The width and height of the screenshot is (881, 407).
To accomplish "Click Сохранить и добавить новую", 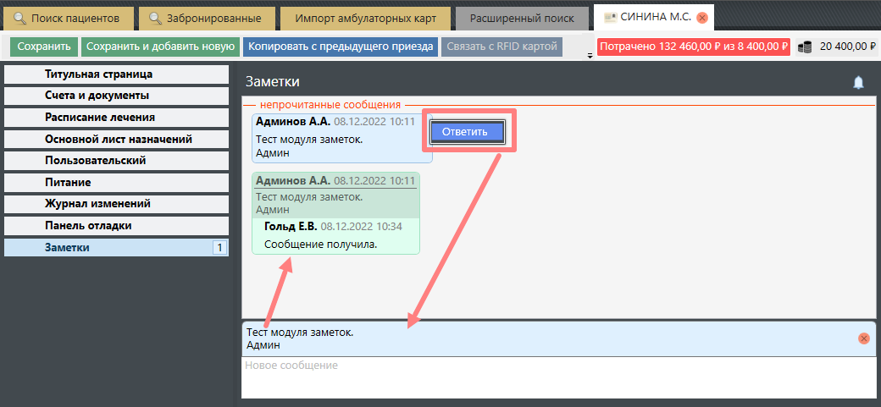I will [x=161, y=47].
